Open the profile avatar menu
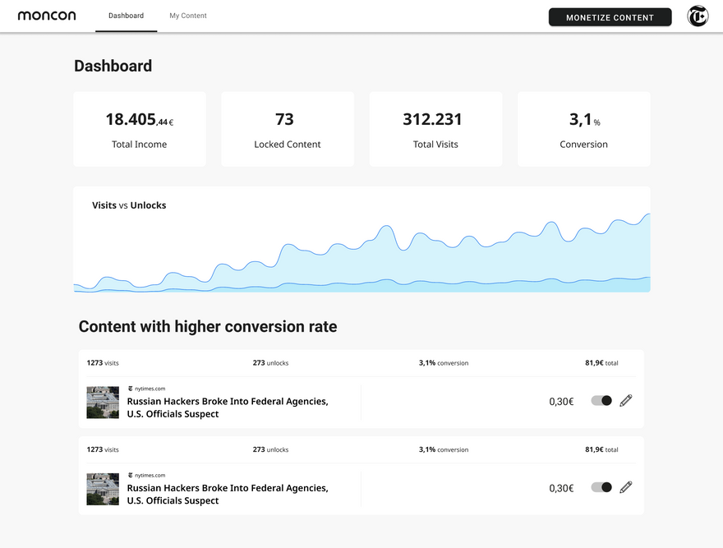Screen dimensions: 723x548 [x=698, y=16]
